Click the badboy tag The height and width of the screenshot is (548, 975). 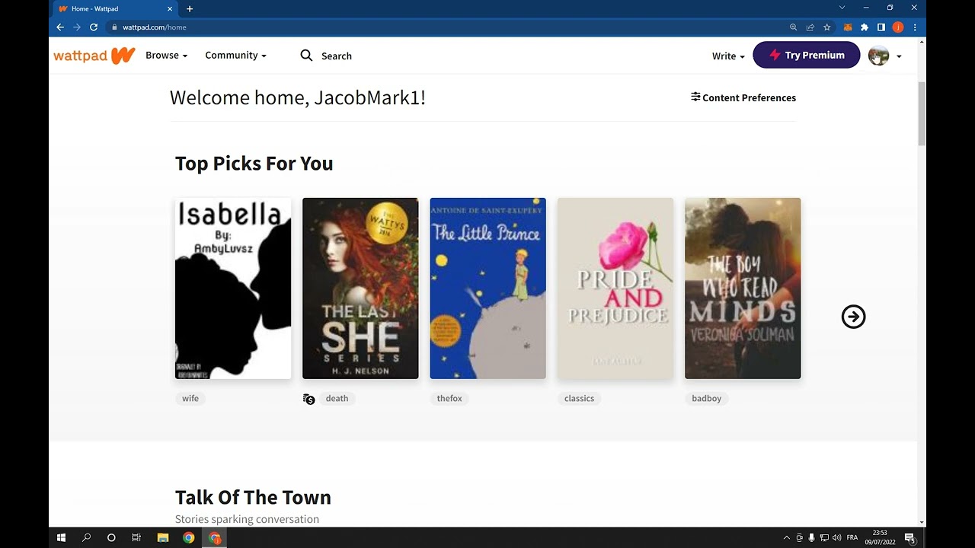[x=706, y=398]
